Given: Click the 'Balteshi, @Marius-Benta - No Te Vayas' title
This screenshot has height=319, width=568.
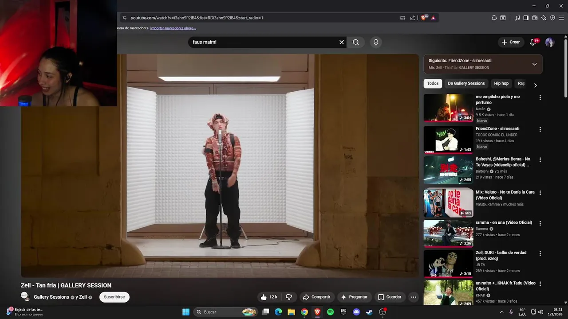Looking at the screenshot, I should pyautogui.click(x=503, y=162).
